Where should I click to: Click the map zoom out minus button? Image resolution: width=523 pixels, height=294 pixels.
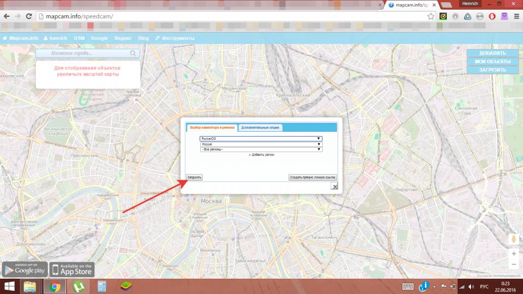514,264
